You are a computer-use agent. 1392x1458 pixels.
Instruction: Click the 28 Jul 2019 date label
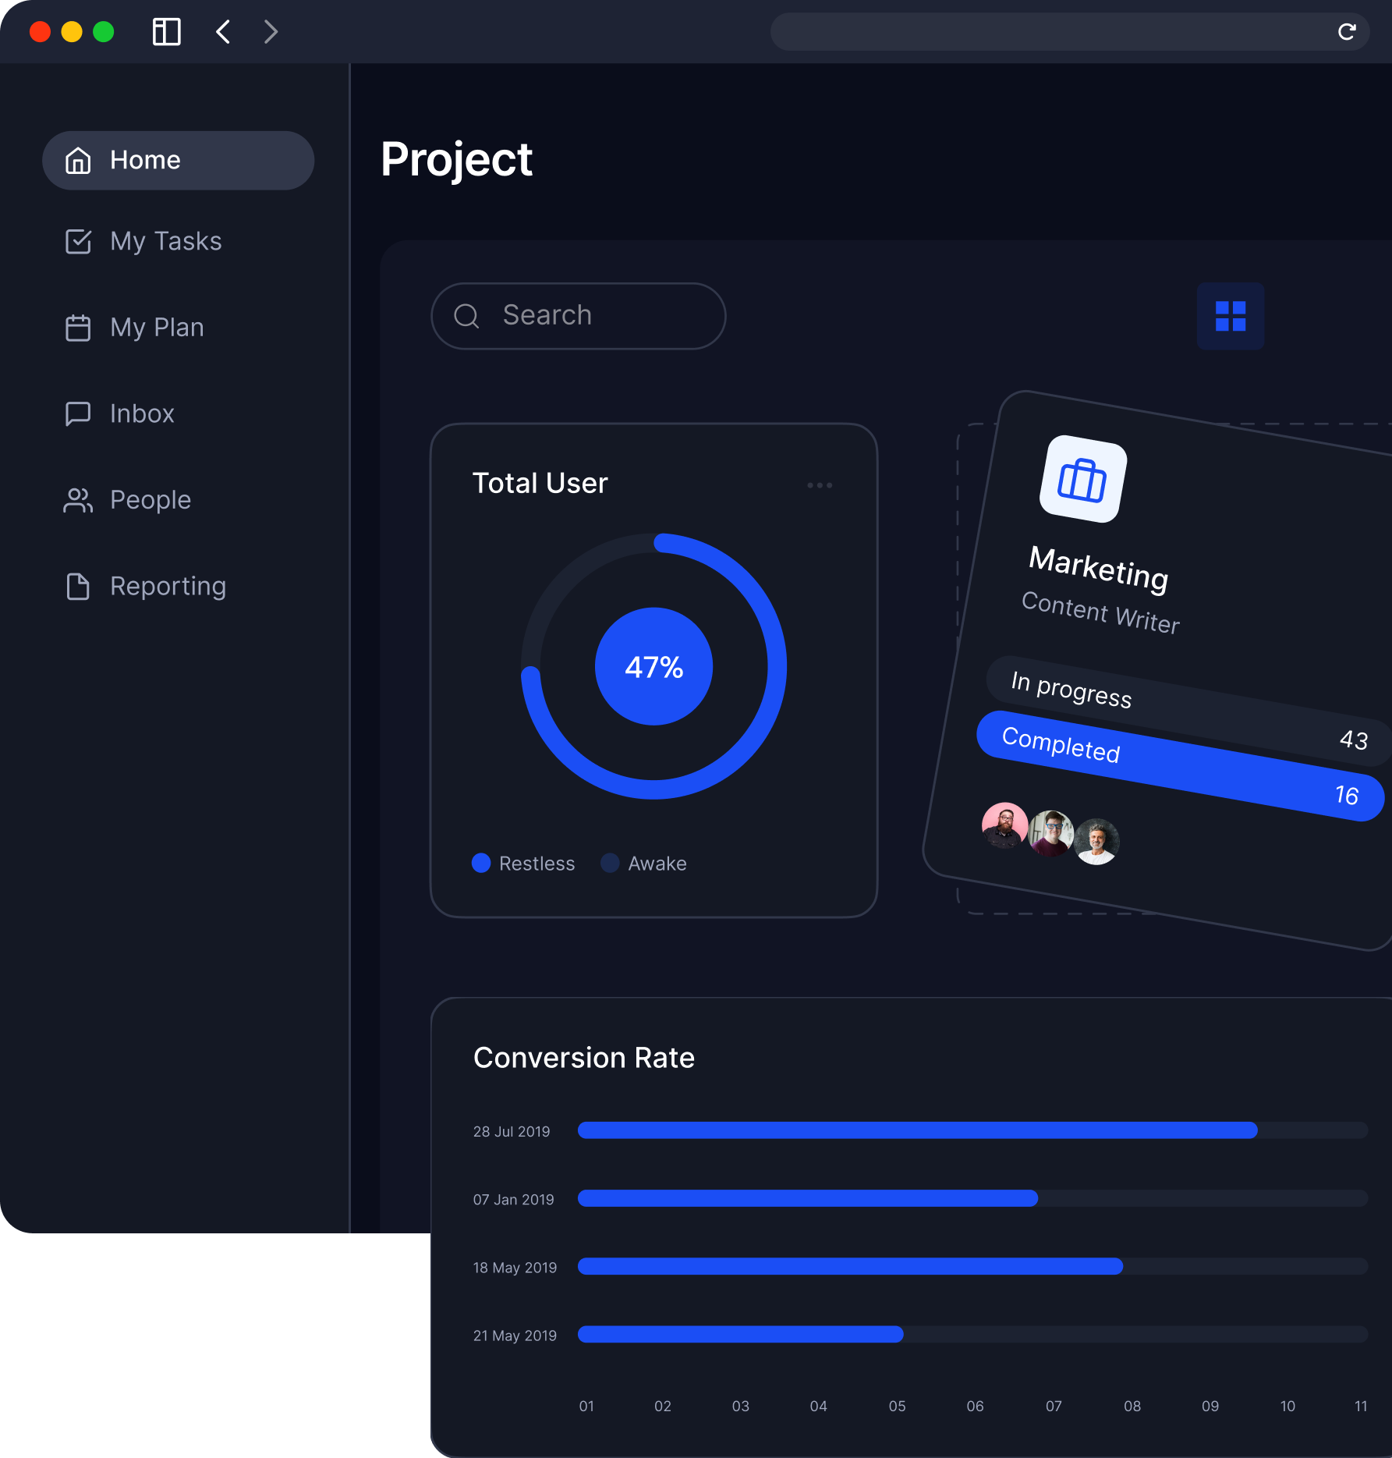click(512, 1131)
